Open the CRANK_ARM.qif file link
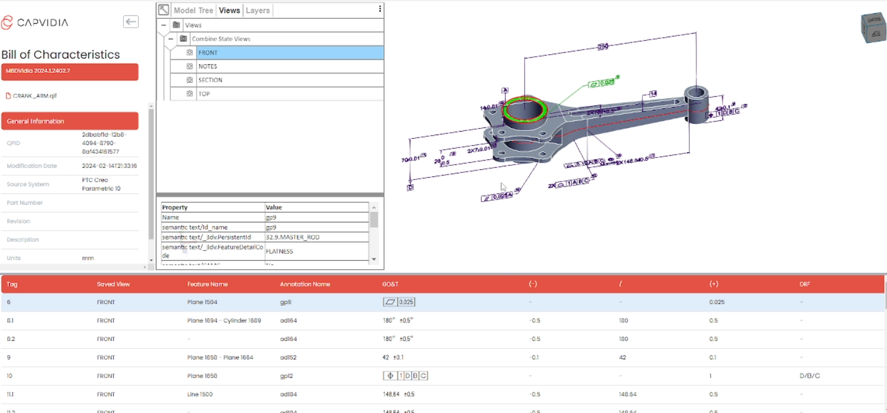Image resolution: width=887 pixels, height=413 pixels. tap(35, 96)
